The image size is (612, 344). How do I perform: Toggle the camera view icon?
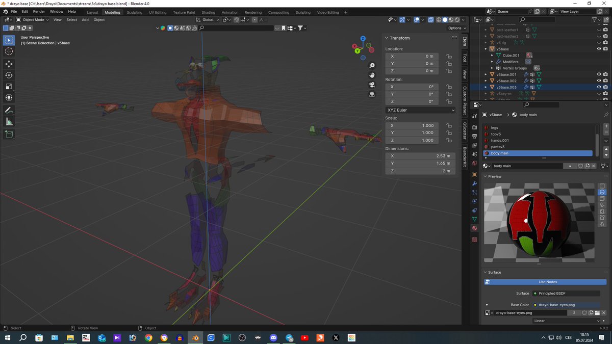pos(372,85)
